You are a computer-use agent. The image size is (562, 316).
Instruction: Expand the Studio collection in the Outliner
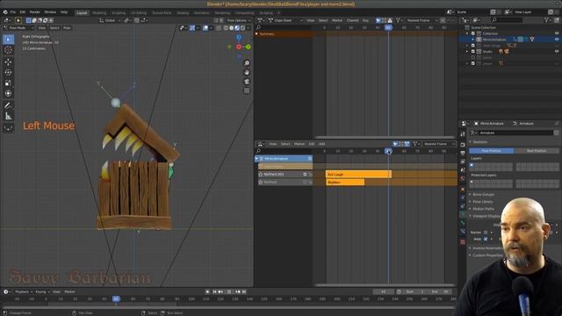click(467, 52)
